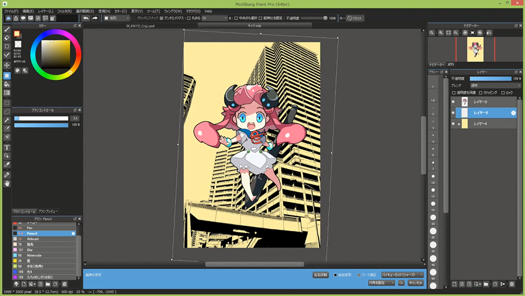525x296 pixels.
Task: Enable the 透明度を保護 checkbox
Action: (454, 93)
